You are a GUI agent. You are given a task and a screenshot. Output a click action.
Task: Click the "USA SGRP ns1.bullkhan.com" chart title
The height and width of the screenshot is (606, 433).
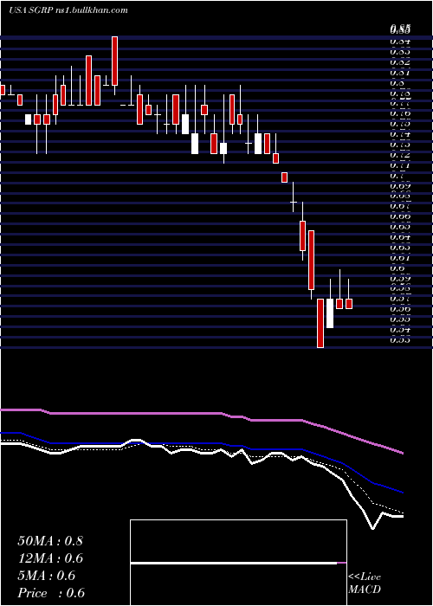68,10
